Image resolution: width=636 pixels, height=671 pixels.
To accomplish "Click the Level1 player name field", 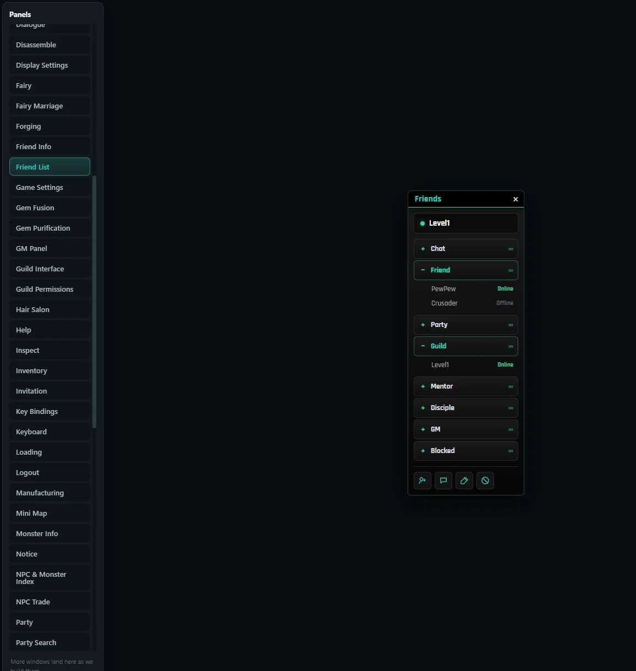I will point(466,223).
